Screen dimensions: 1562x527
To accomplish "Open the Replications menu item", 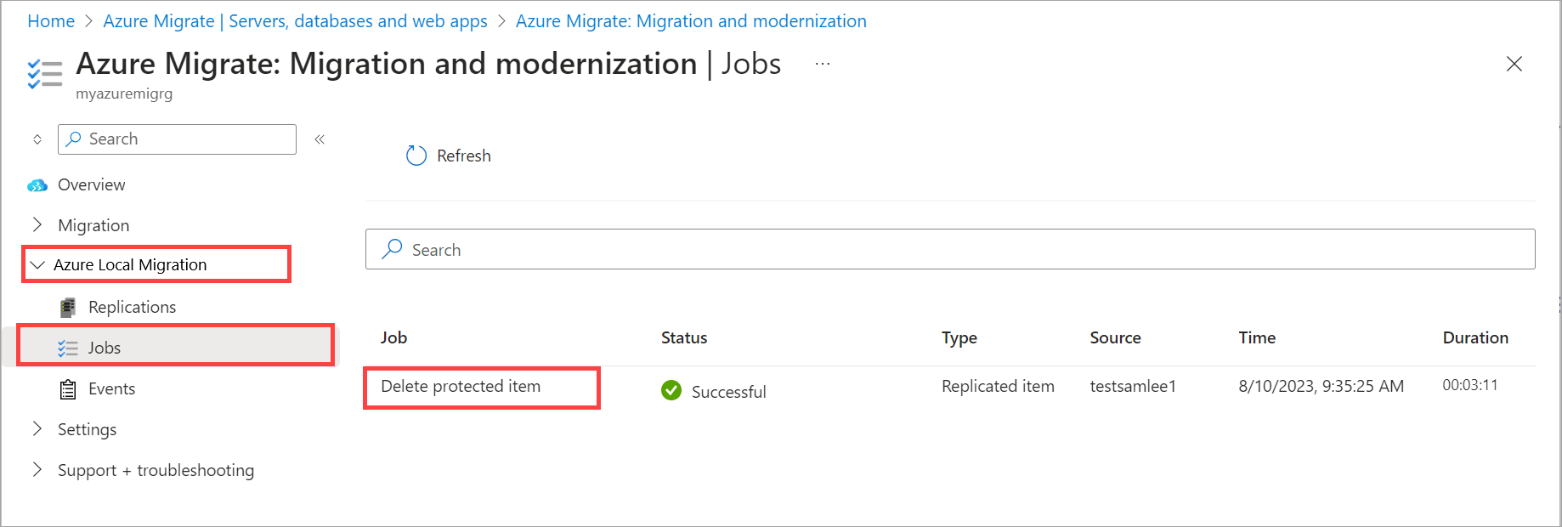I will (x=132, y=307).
